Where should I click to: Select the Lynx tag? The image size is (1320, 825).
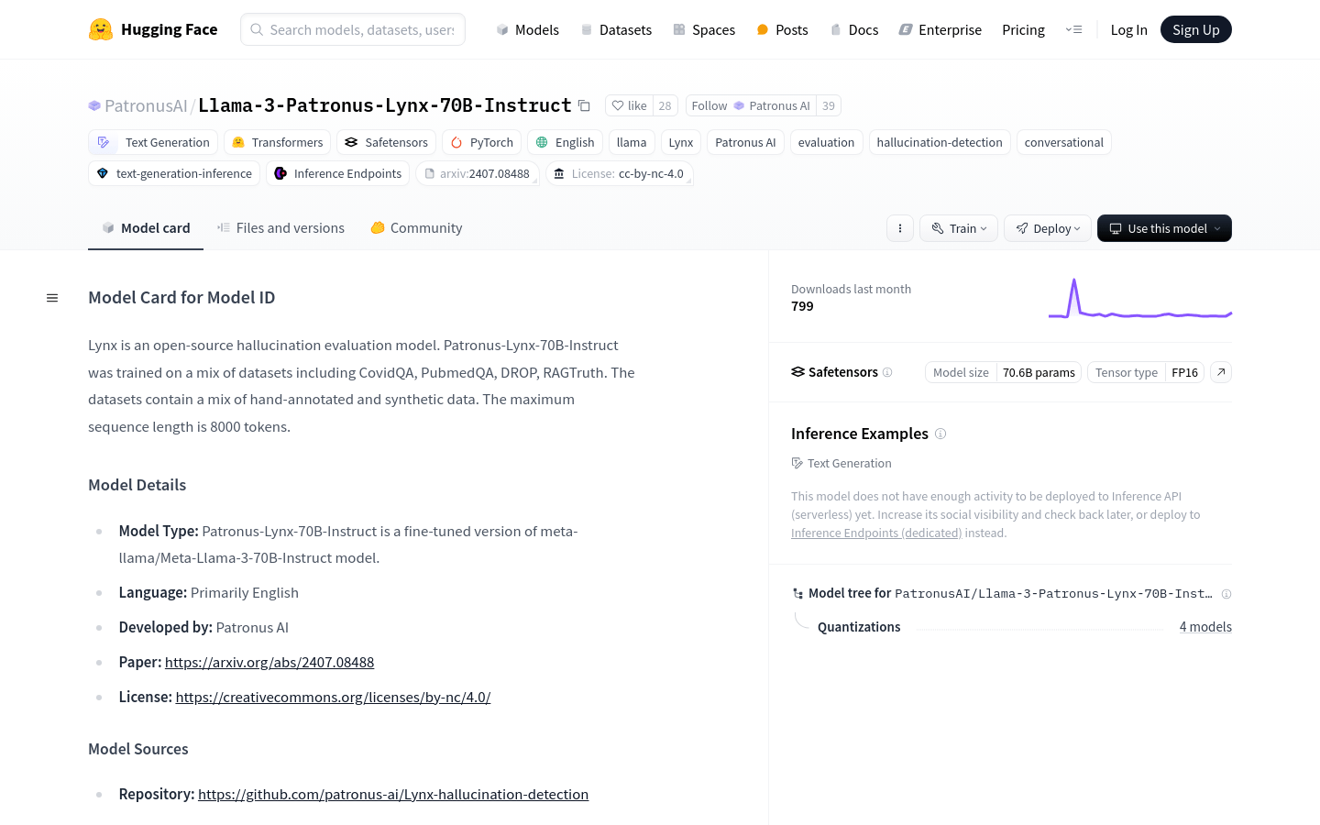(681, 142)
